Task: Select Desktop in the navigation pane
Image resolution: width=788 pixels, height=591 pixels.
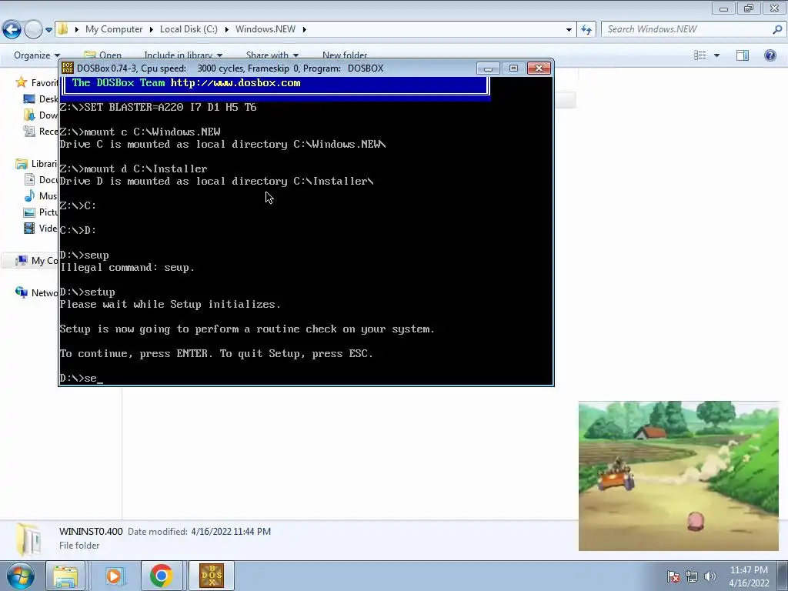Action: [40, 99]
